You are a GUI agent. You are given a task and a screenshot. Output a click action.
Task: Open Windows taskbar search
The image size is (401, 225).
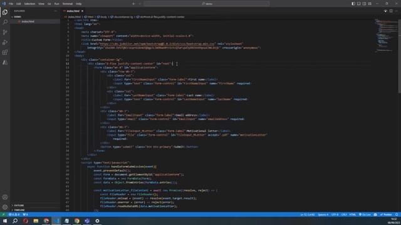(x=15, y=221)
